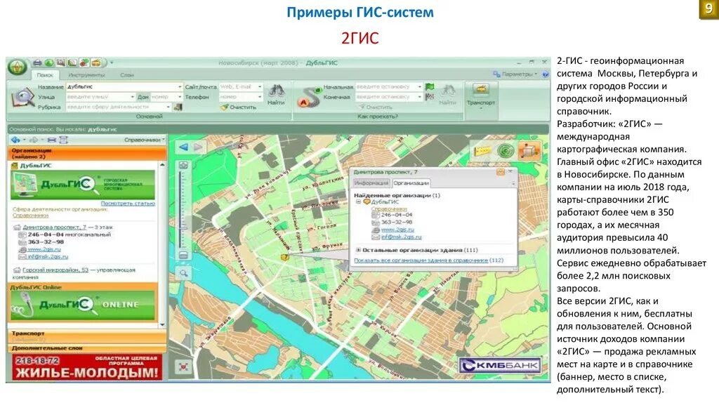The image size is (719, 403).
Task: Click the printer icon in quick access toolbar
Action: (38, 62)
